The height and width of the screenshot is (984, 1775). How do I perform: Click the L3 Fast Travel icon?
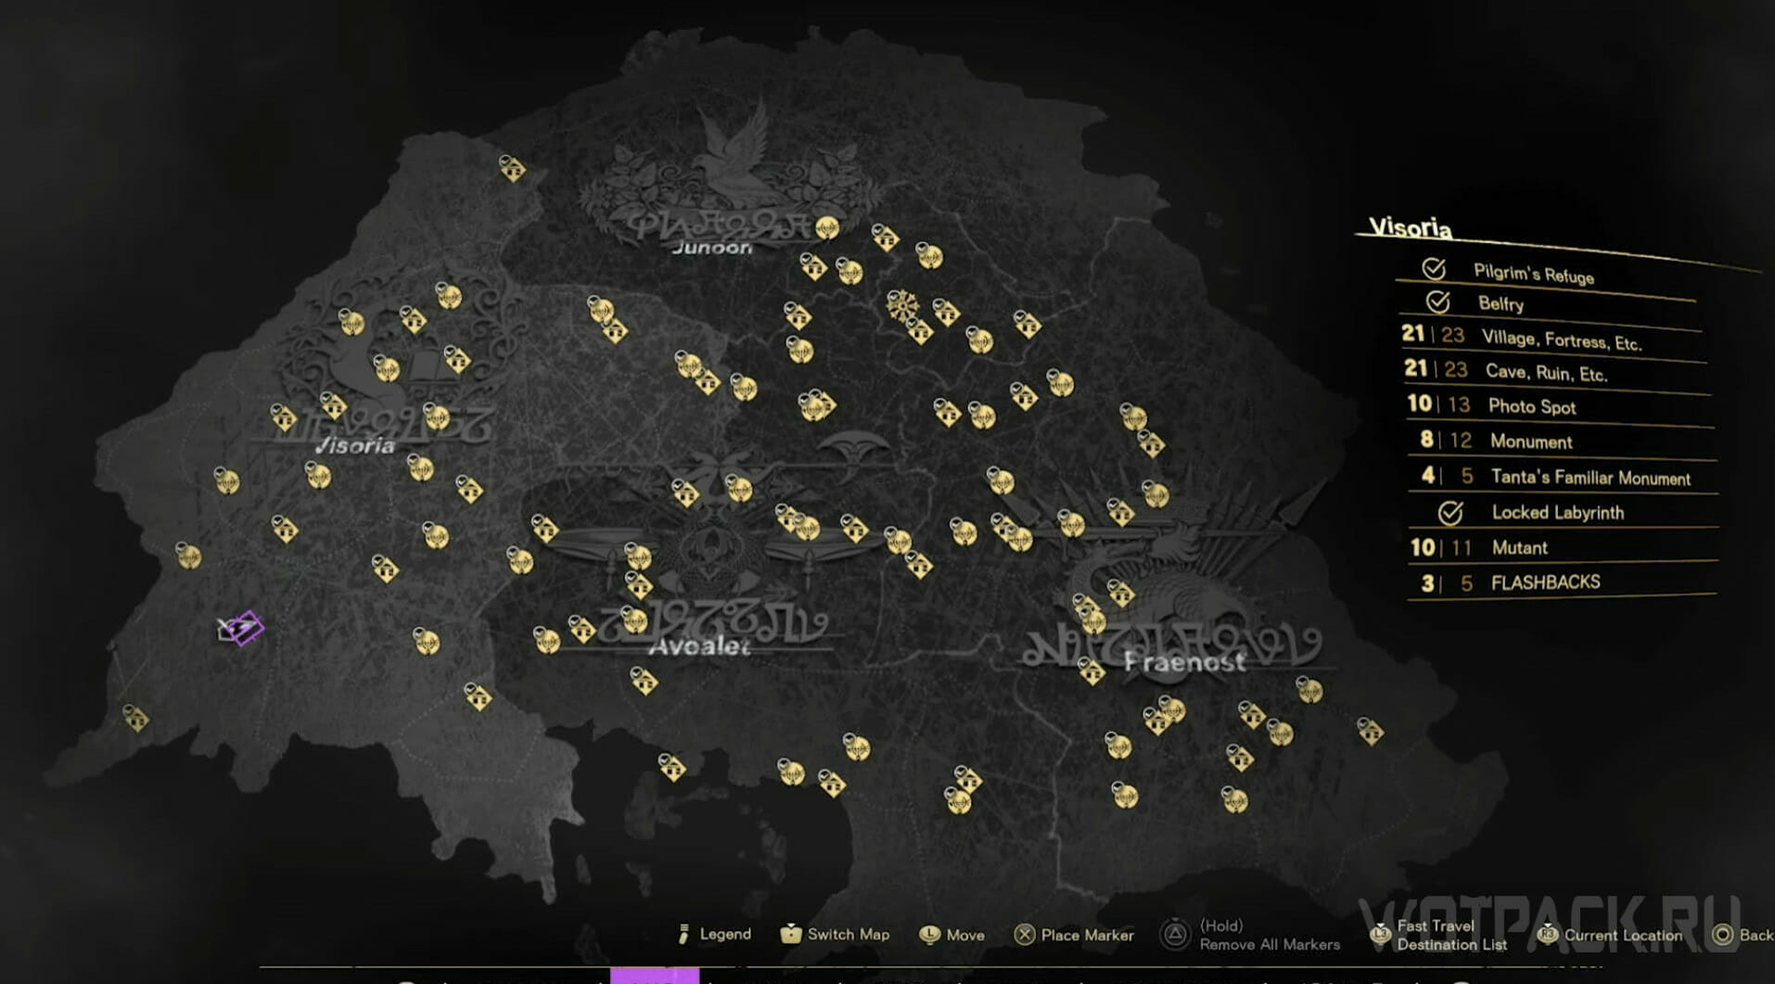pos(1380,935)
